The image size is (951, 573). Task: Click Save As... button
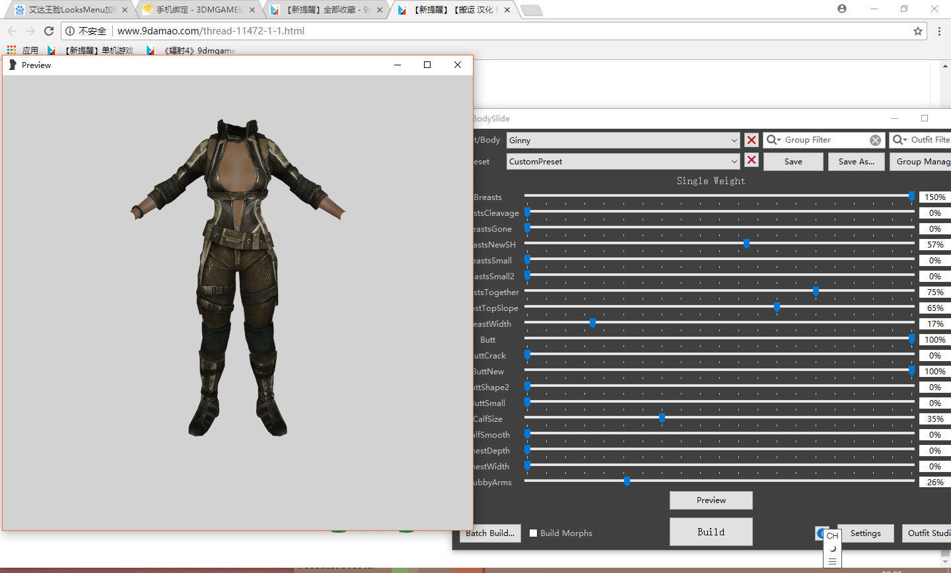pyautogui.click(x=856, y=162)
